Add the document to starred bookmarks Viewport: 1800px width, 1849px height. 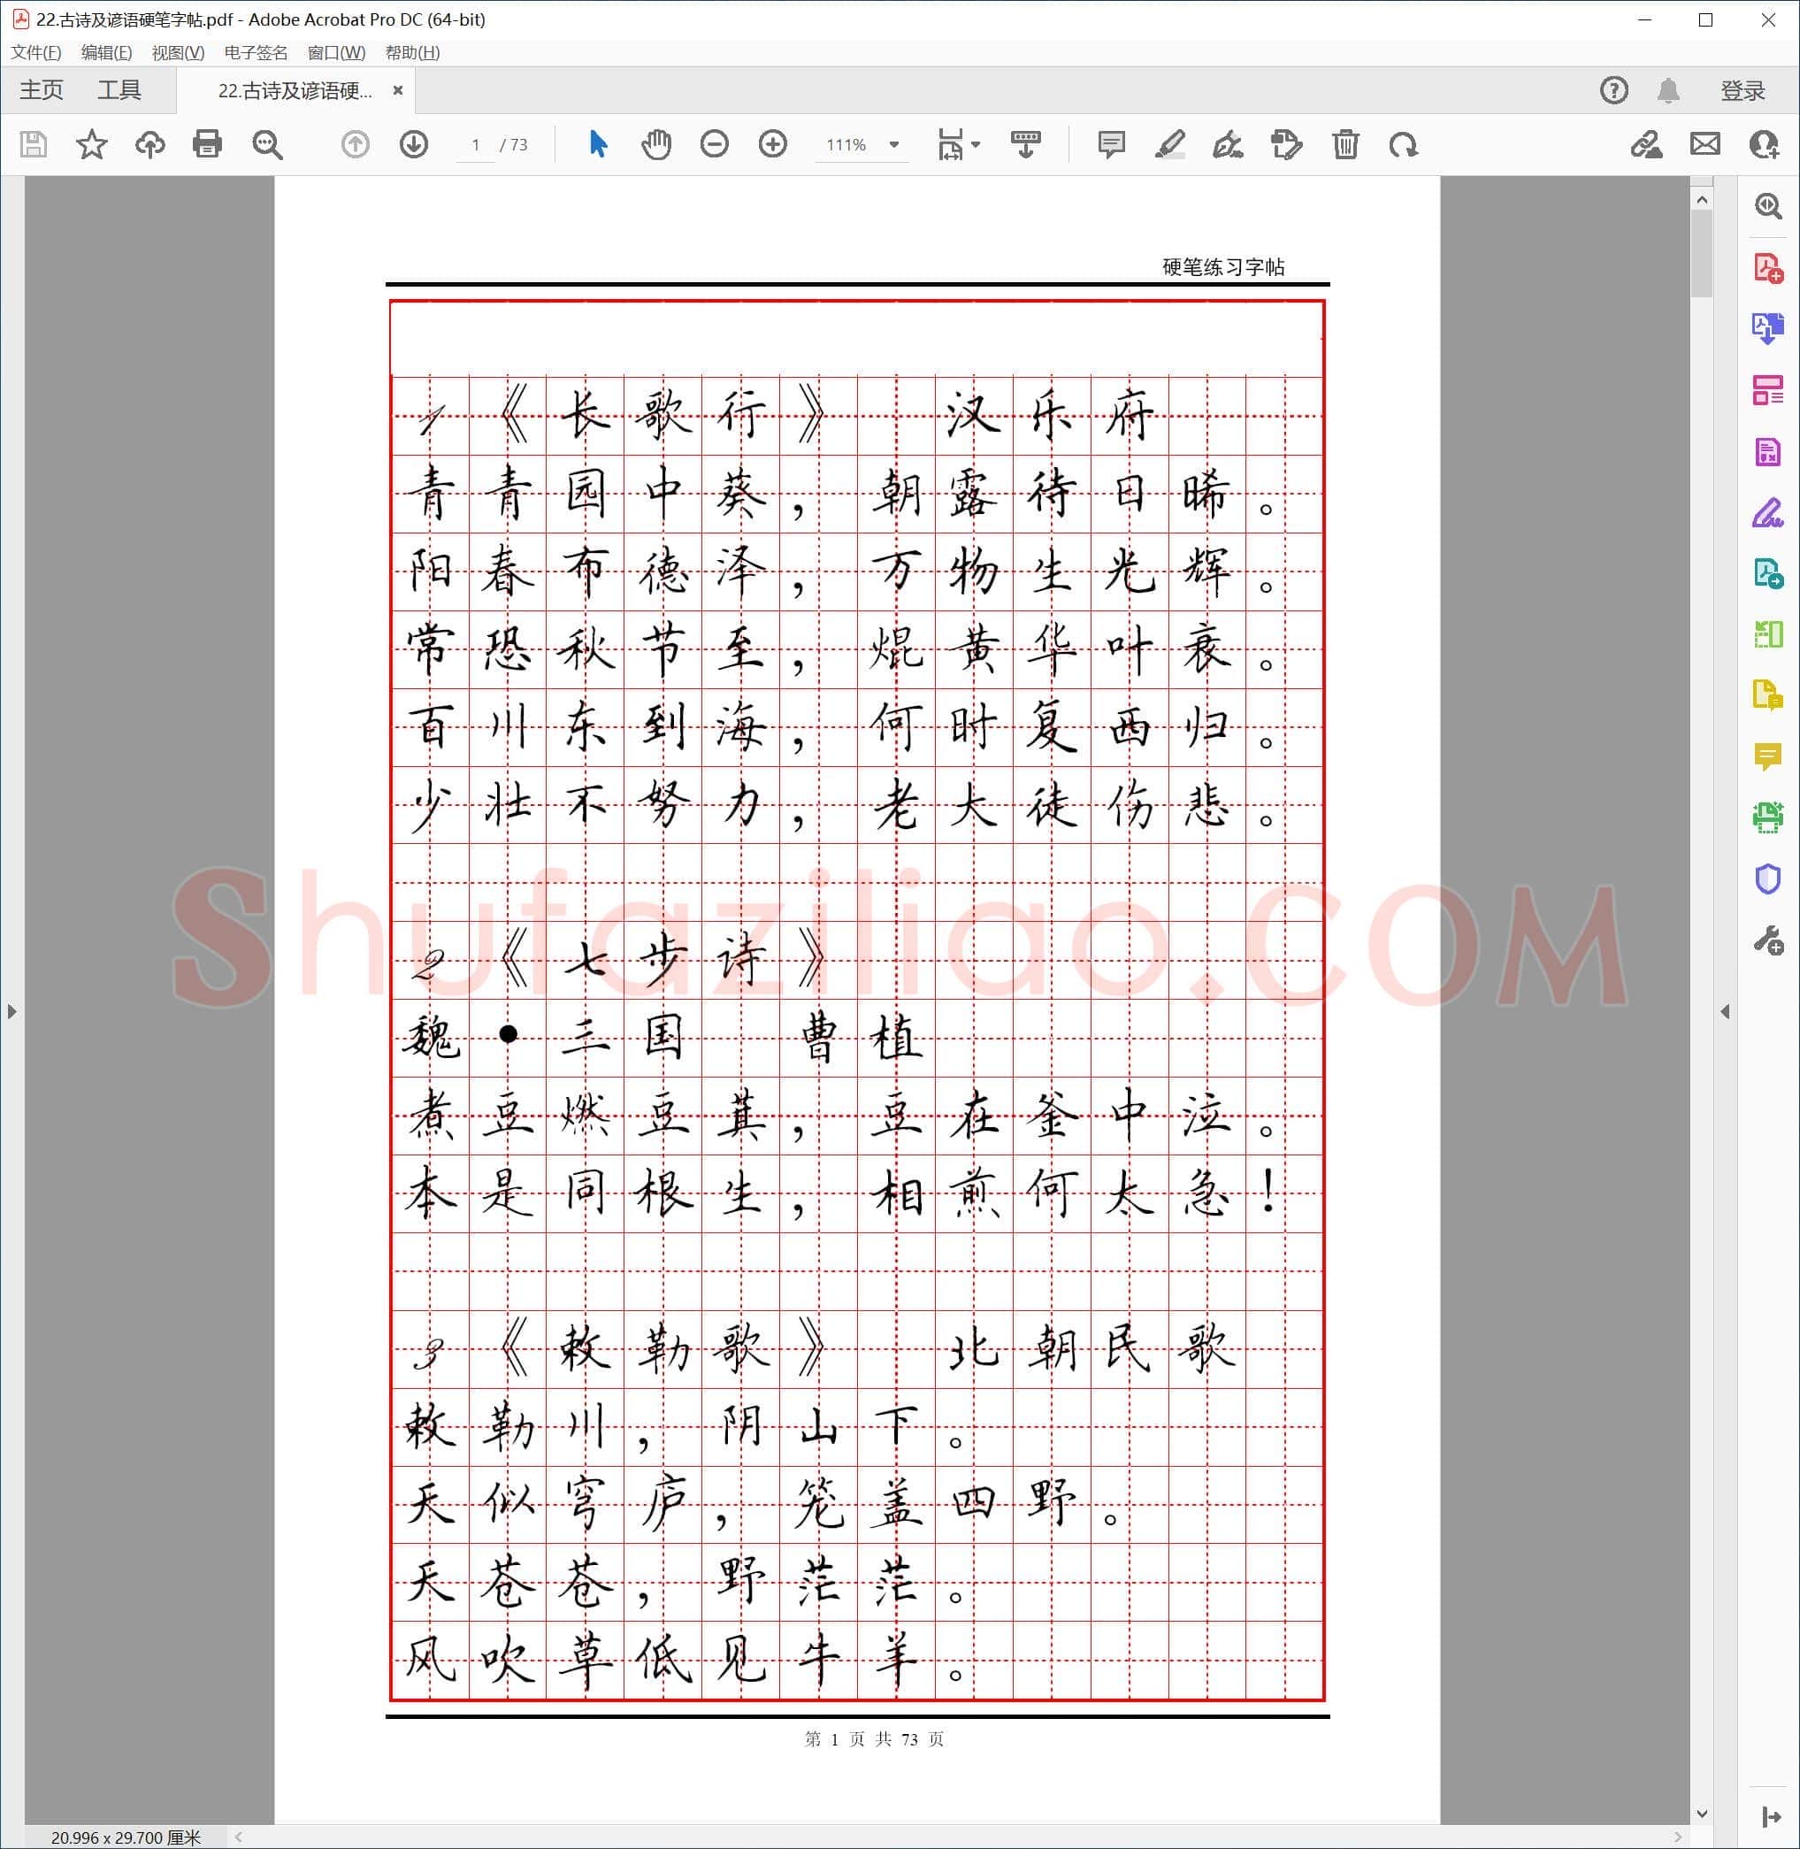coord(92,145)
